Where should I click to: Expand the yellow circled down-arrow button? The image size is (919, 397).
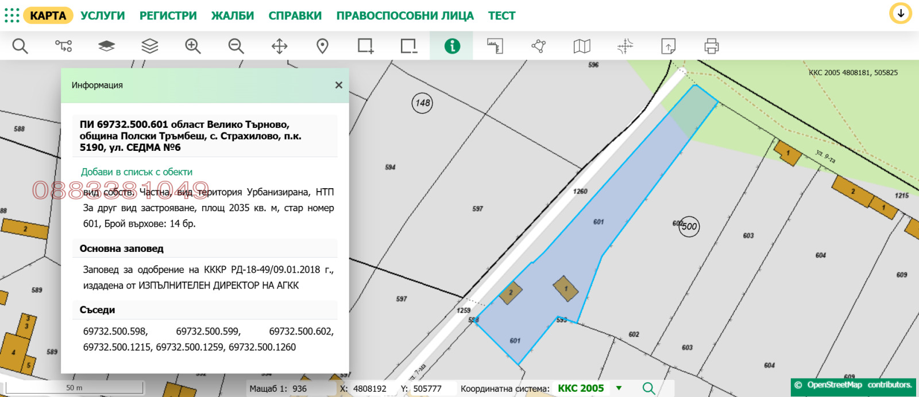pyautogui.click(x=901, y=14)
